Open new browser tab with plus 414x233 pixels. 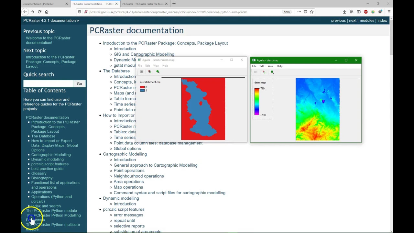pos(174,4)
